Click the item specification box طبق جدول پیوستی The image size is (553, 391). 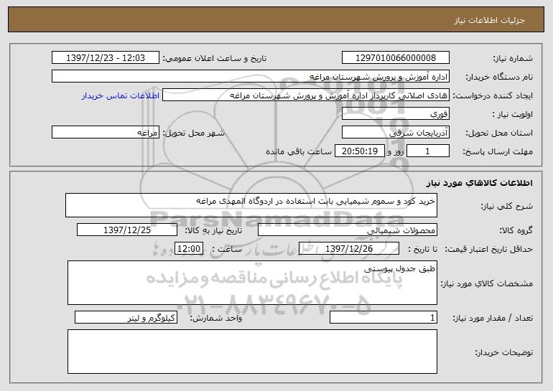click(252, 283)
